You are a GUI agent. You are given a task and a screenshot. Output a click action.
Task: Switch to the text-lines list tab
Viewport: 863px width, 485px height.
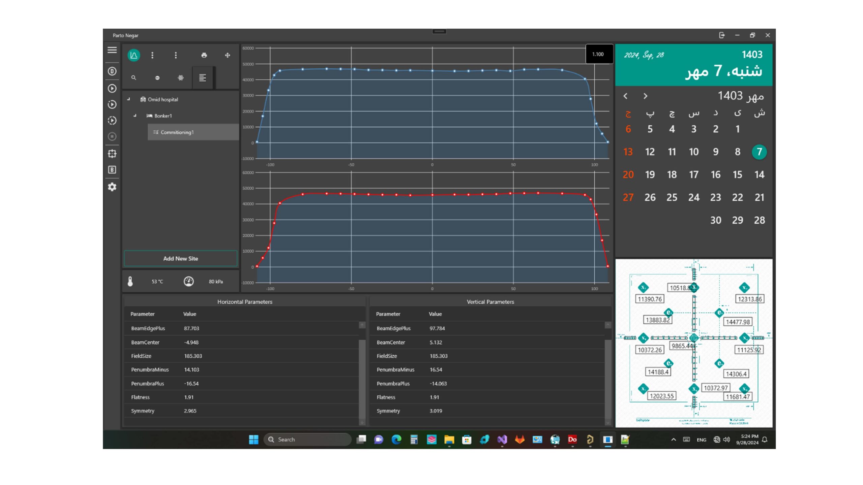[x=202, y=78]
